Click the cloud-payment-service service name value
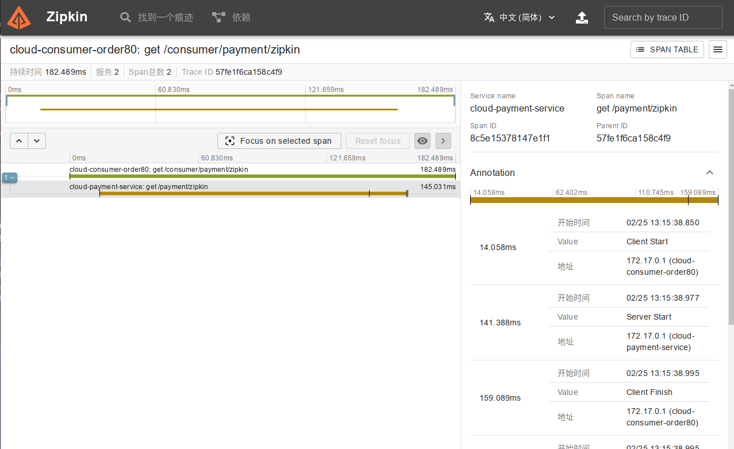Image resolution: width=734 pixels, height=449 pixels. point(517,108)
